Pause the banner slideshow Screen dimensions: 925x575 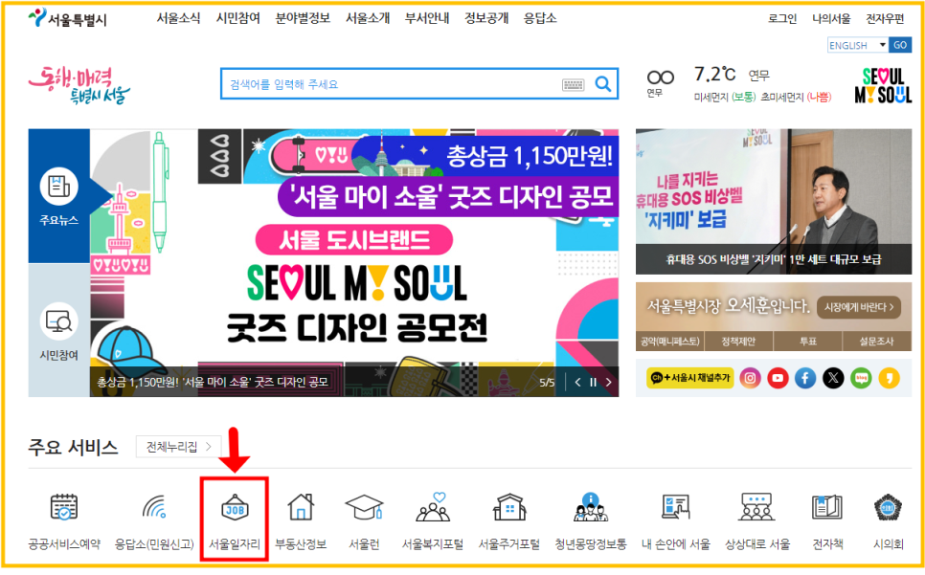[x=593, y=383]
